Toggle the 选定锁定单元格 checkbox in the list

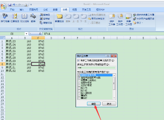[x=79, y=75]
